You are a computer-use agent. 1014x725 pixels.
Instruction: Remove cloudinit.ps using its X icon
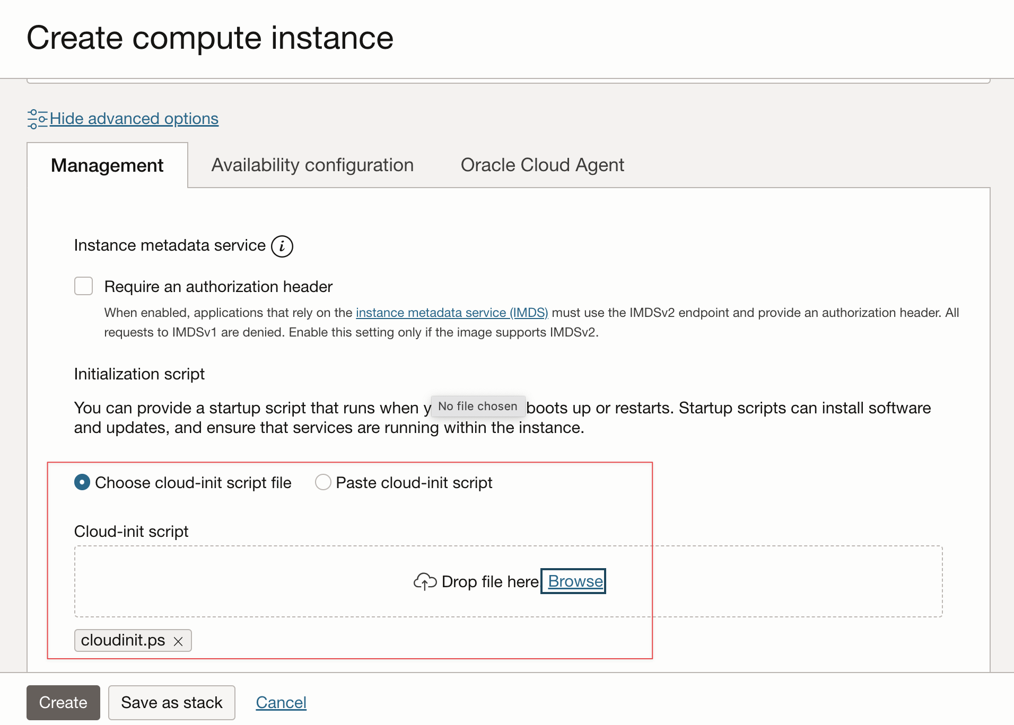coord(179,641)
